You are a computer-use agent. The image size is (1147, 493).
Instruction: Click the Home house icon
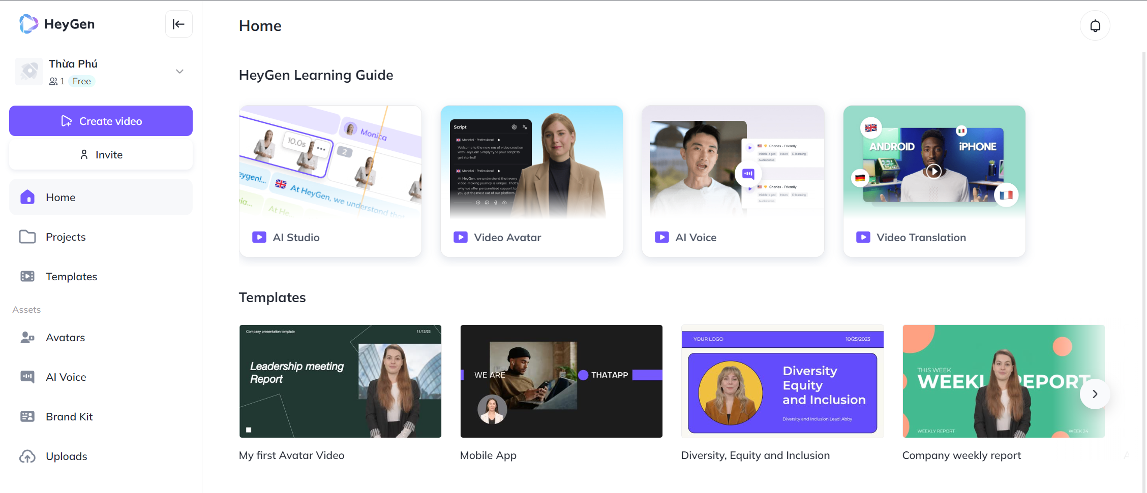click(27, 197)
